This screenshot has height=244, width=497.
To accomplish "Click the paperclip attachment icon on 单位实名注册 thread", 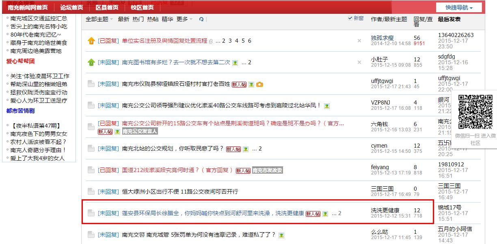I will click(211, 41).
